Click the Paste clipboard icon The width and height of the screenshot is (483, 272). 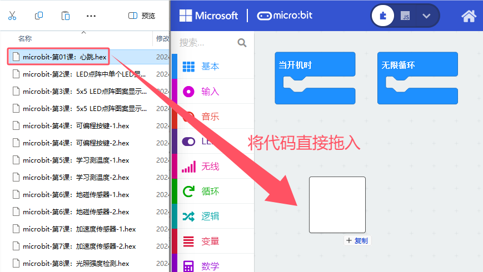(x=65, y=16)
